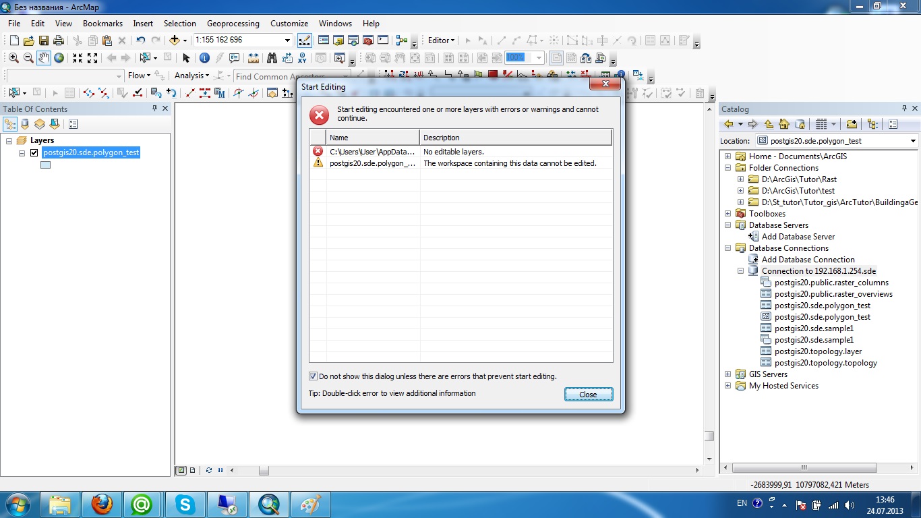Open the Analysis dropdown
This screenshot has width=921, height=518.
pos(191,76)
